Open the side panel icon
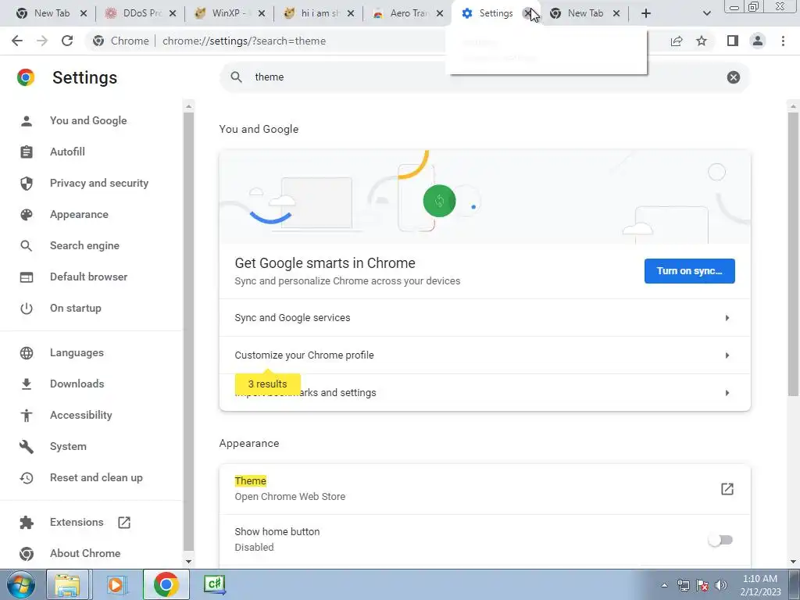 click(733, 41)
